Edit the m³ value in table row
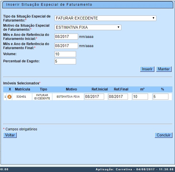 pos(140,97)
